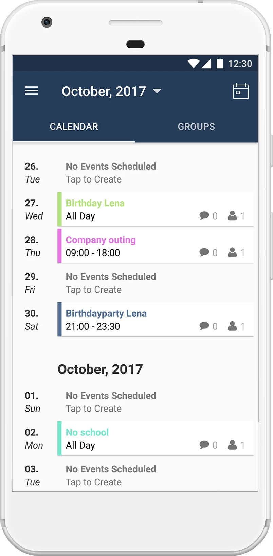Screen dimensions: 273x556
Task: Tap the pink color bar of Company outing
Action: click(59, 246)
